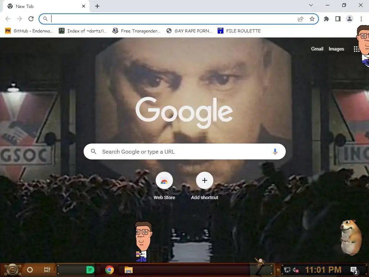Open the profile avatar menu
Image resolution: width=369 pixels, height=277 pixels.
[350, 19]
